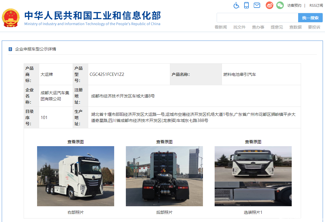Click the 产品型号 label cell
The height and width of the screenshot is (222, 325).
(x=80, y=74)
